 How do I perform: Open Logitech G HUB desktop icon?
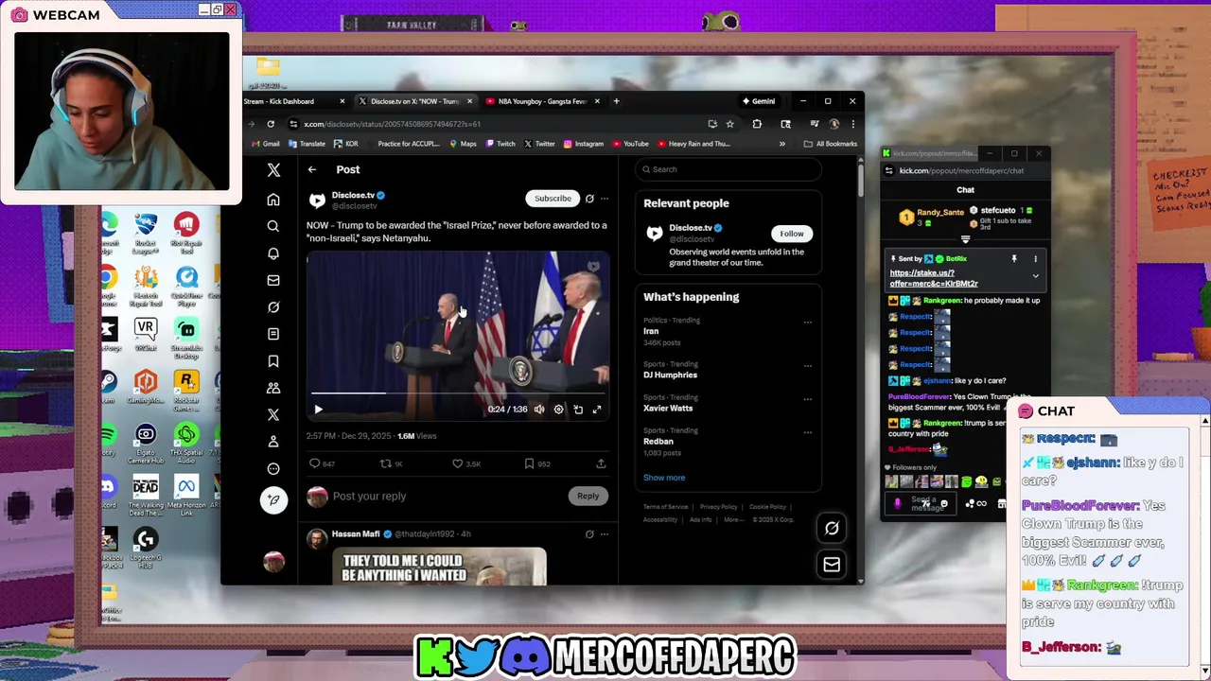(x=146, y=549)
